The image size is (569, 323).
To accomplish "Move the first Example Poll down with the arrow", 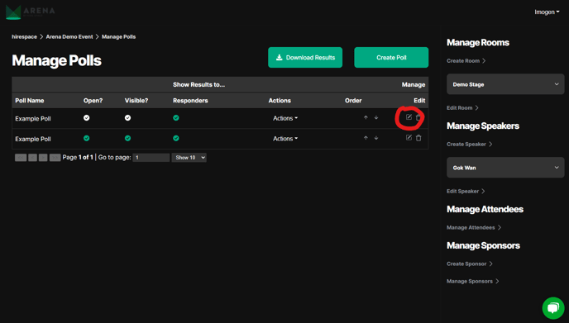I will 376,117.
